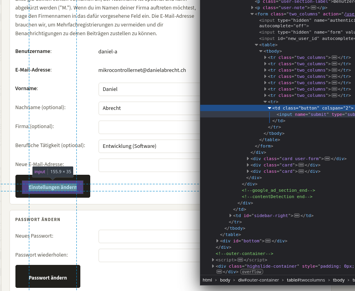Click the Neues Passwort label
Image resolution: width=355 pixels, height=291 pixels.
click(x=34, y=236)
